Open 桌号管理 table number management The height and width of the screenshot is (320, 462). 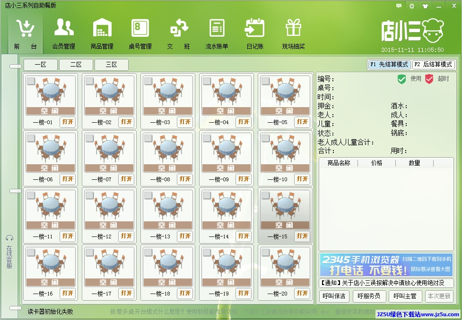coord(140,29)
